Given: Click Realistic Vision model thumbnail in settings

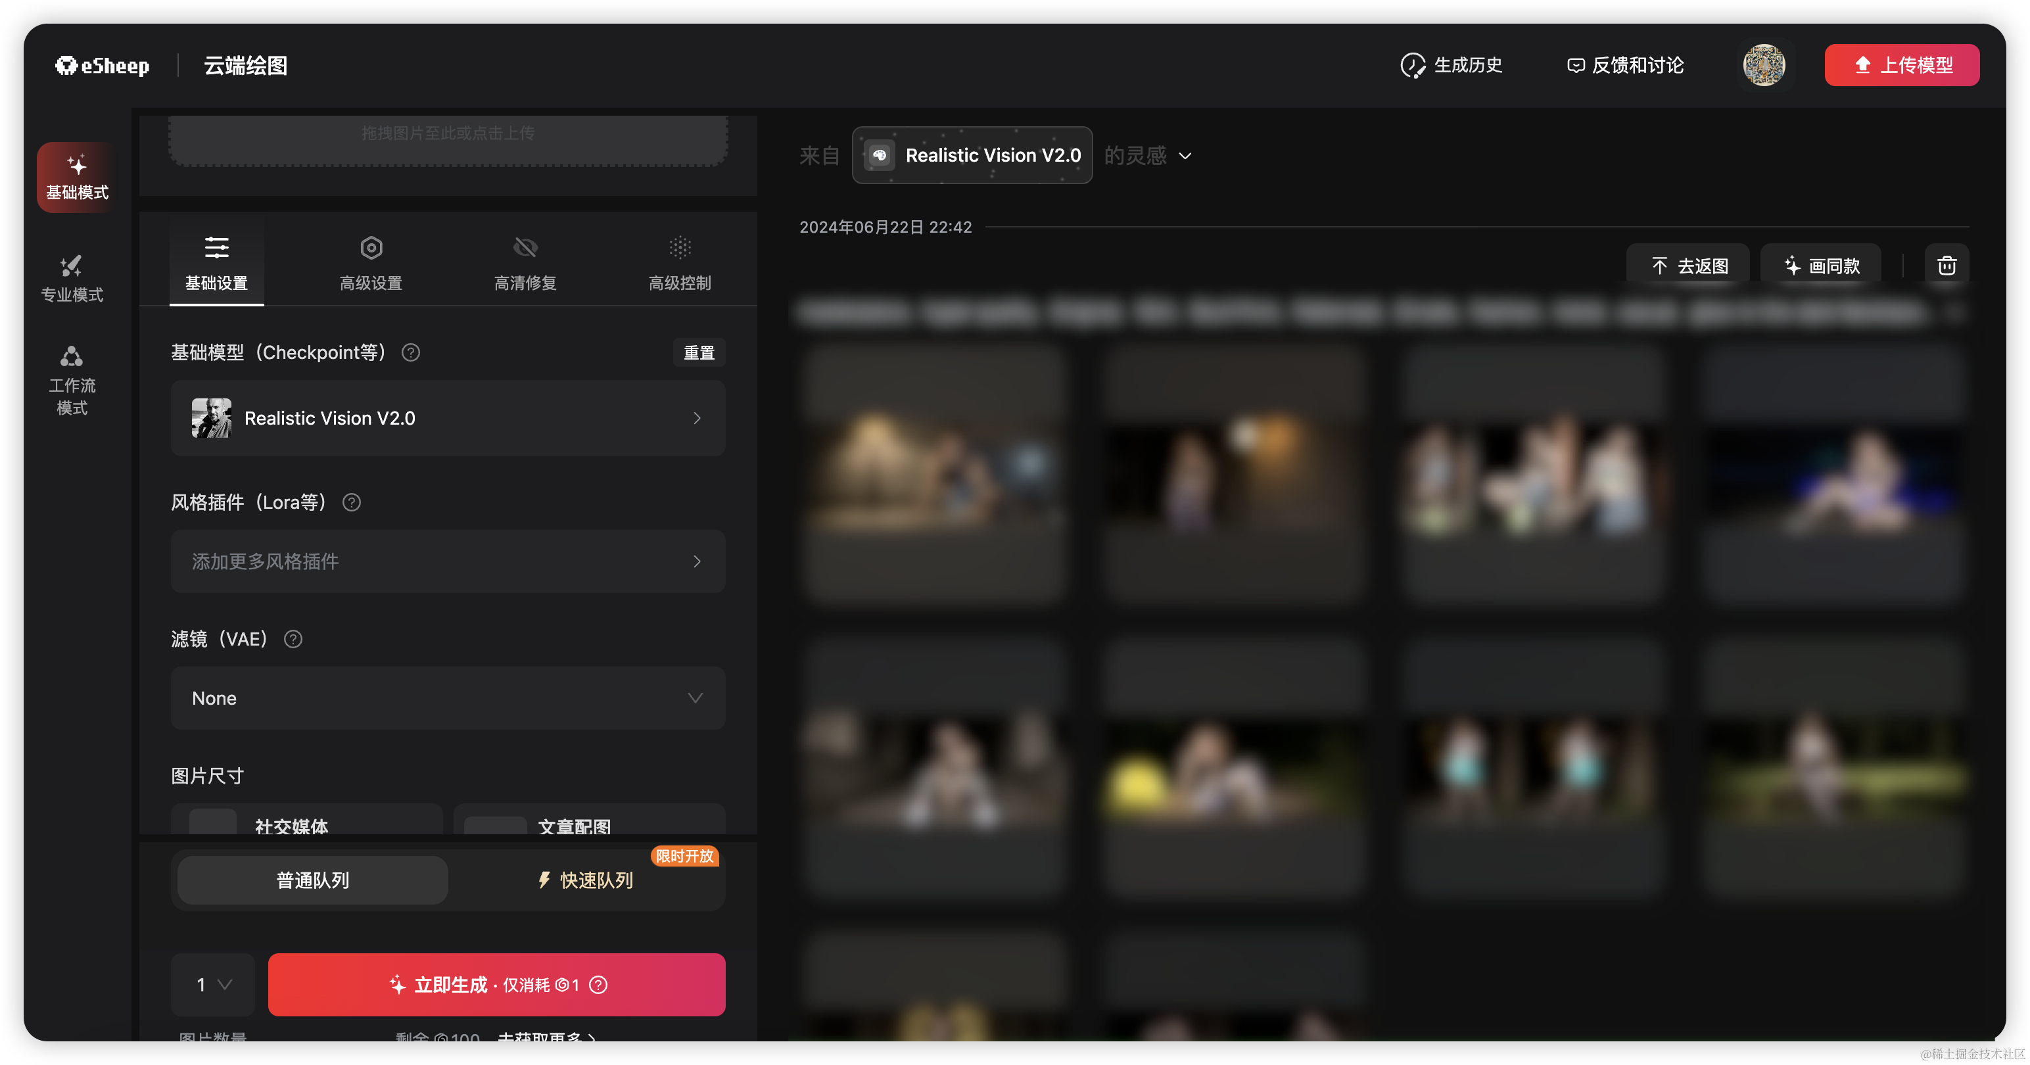Looking at the screenshot, I should pos(211,418).
